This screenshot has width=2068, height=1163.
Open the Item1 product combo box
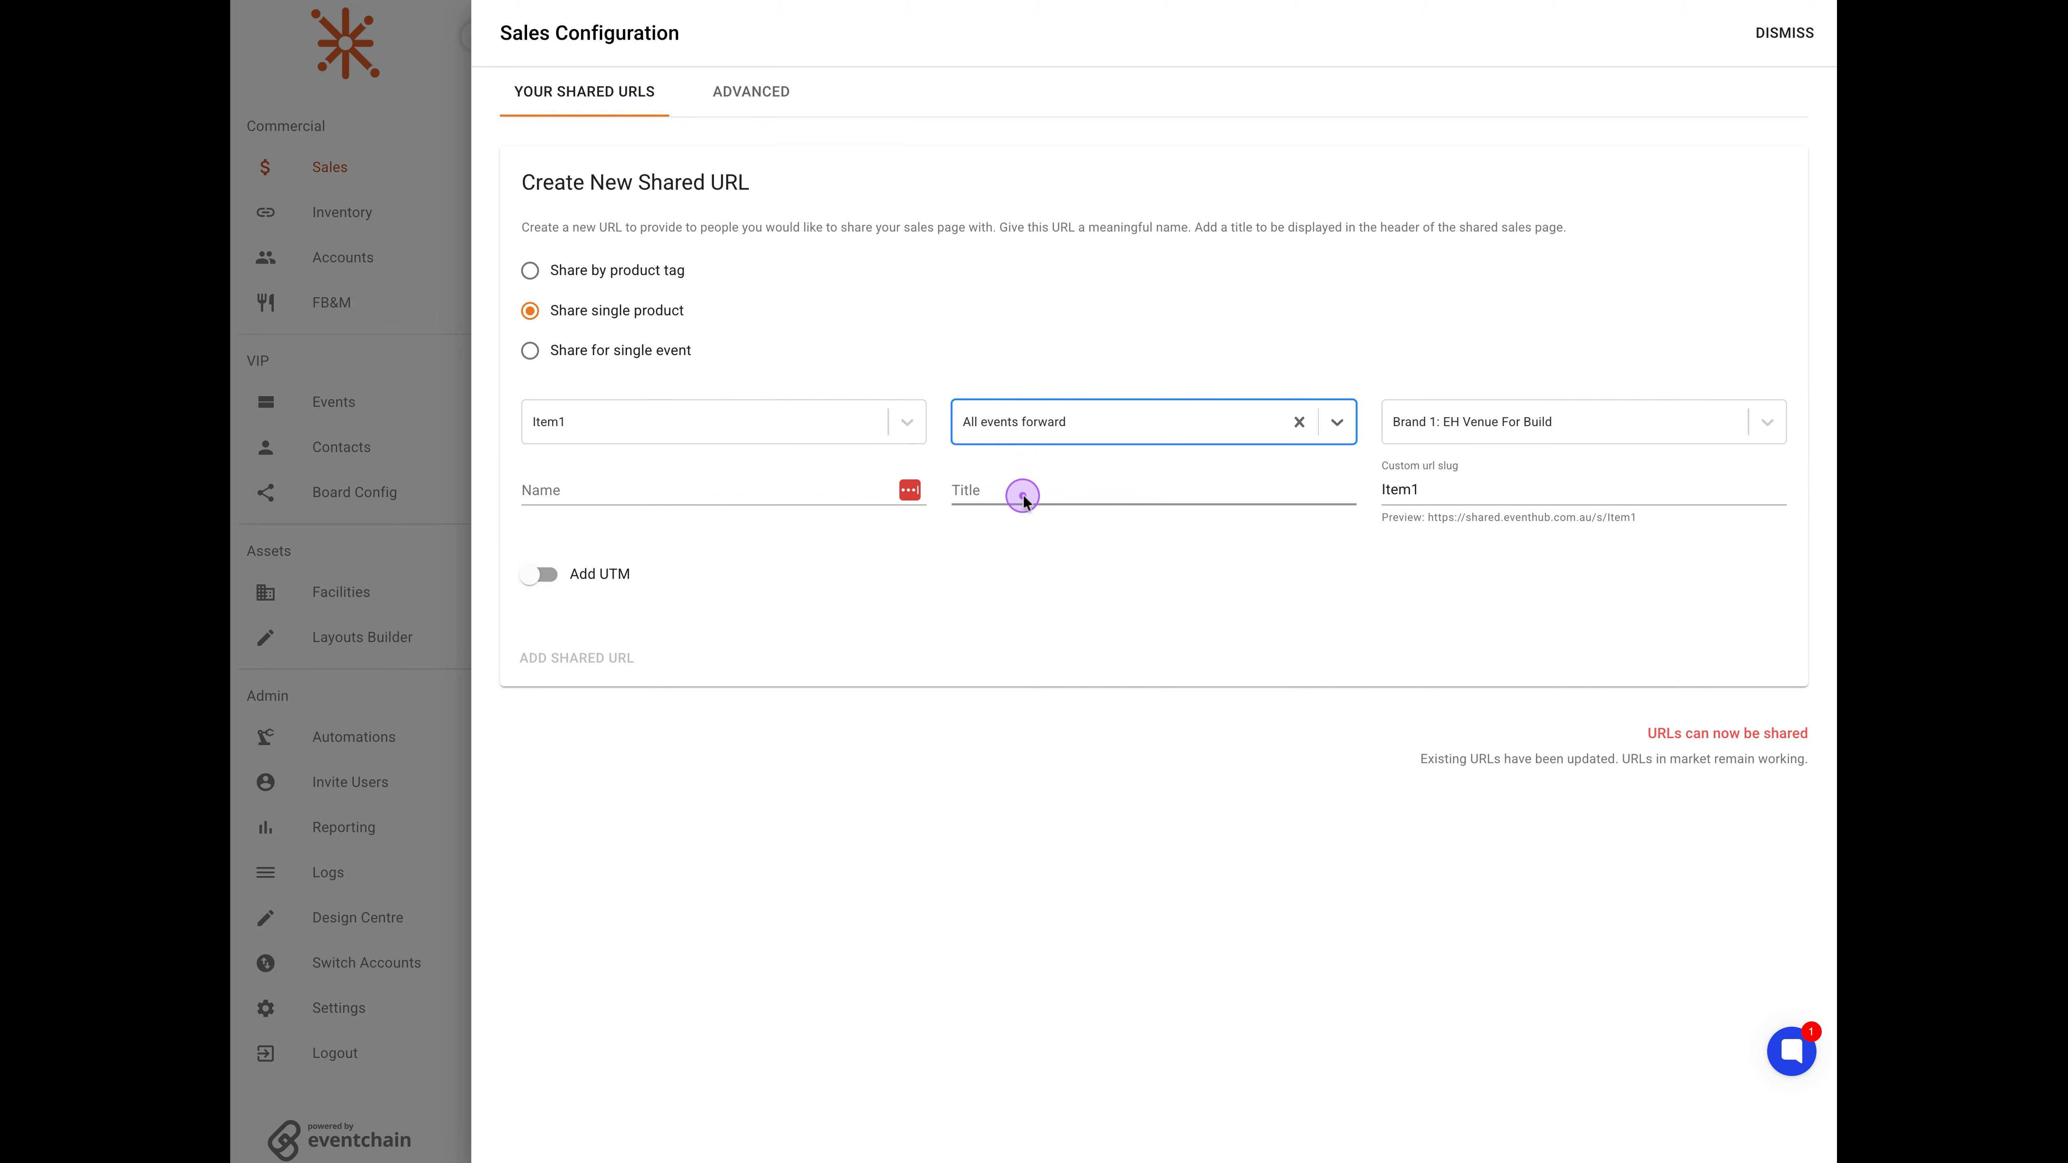coord(723,422)
